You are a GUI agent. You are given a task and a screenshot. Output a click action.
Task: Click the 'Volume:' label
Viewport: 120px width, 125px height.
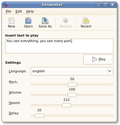click(15, 92)
